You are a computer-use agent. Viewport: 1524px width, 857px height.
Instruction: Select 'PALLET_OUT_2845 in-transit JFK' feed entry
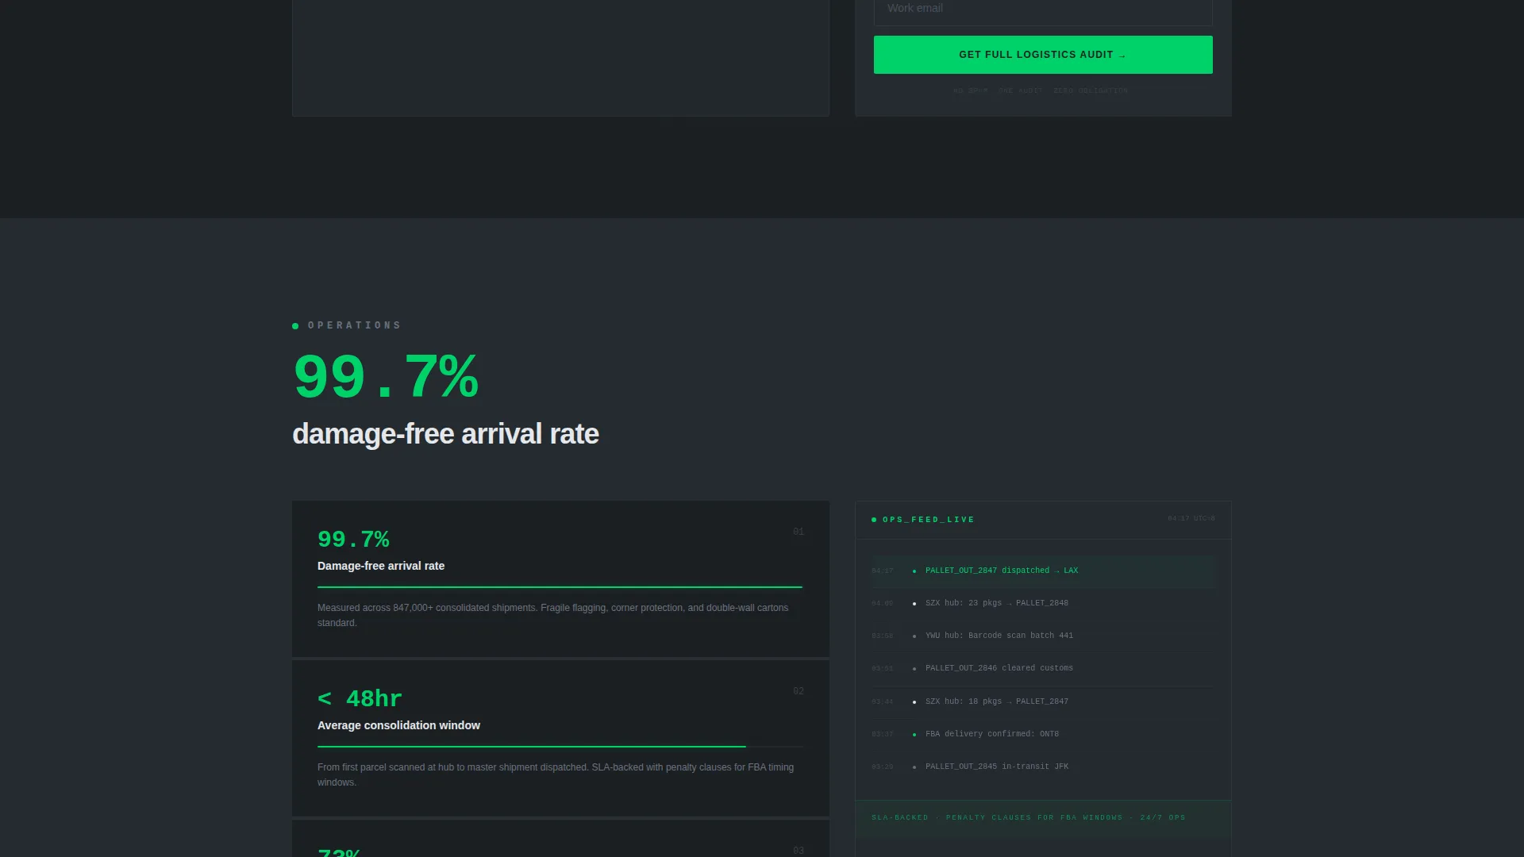point(1043,767)
